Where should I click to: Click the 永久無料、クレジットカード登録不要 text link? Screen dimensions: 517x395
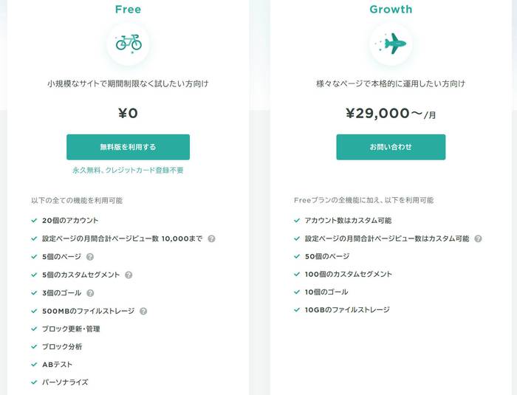(x=128, y=171)
